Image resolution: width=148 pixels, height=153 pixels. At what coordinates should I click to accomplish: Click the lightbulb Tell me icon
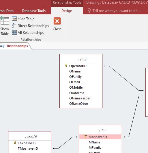click(x=89, y=10)
